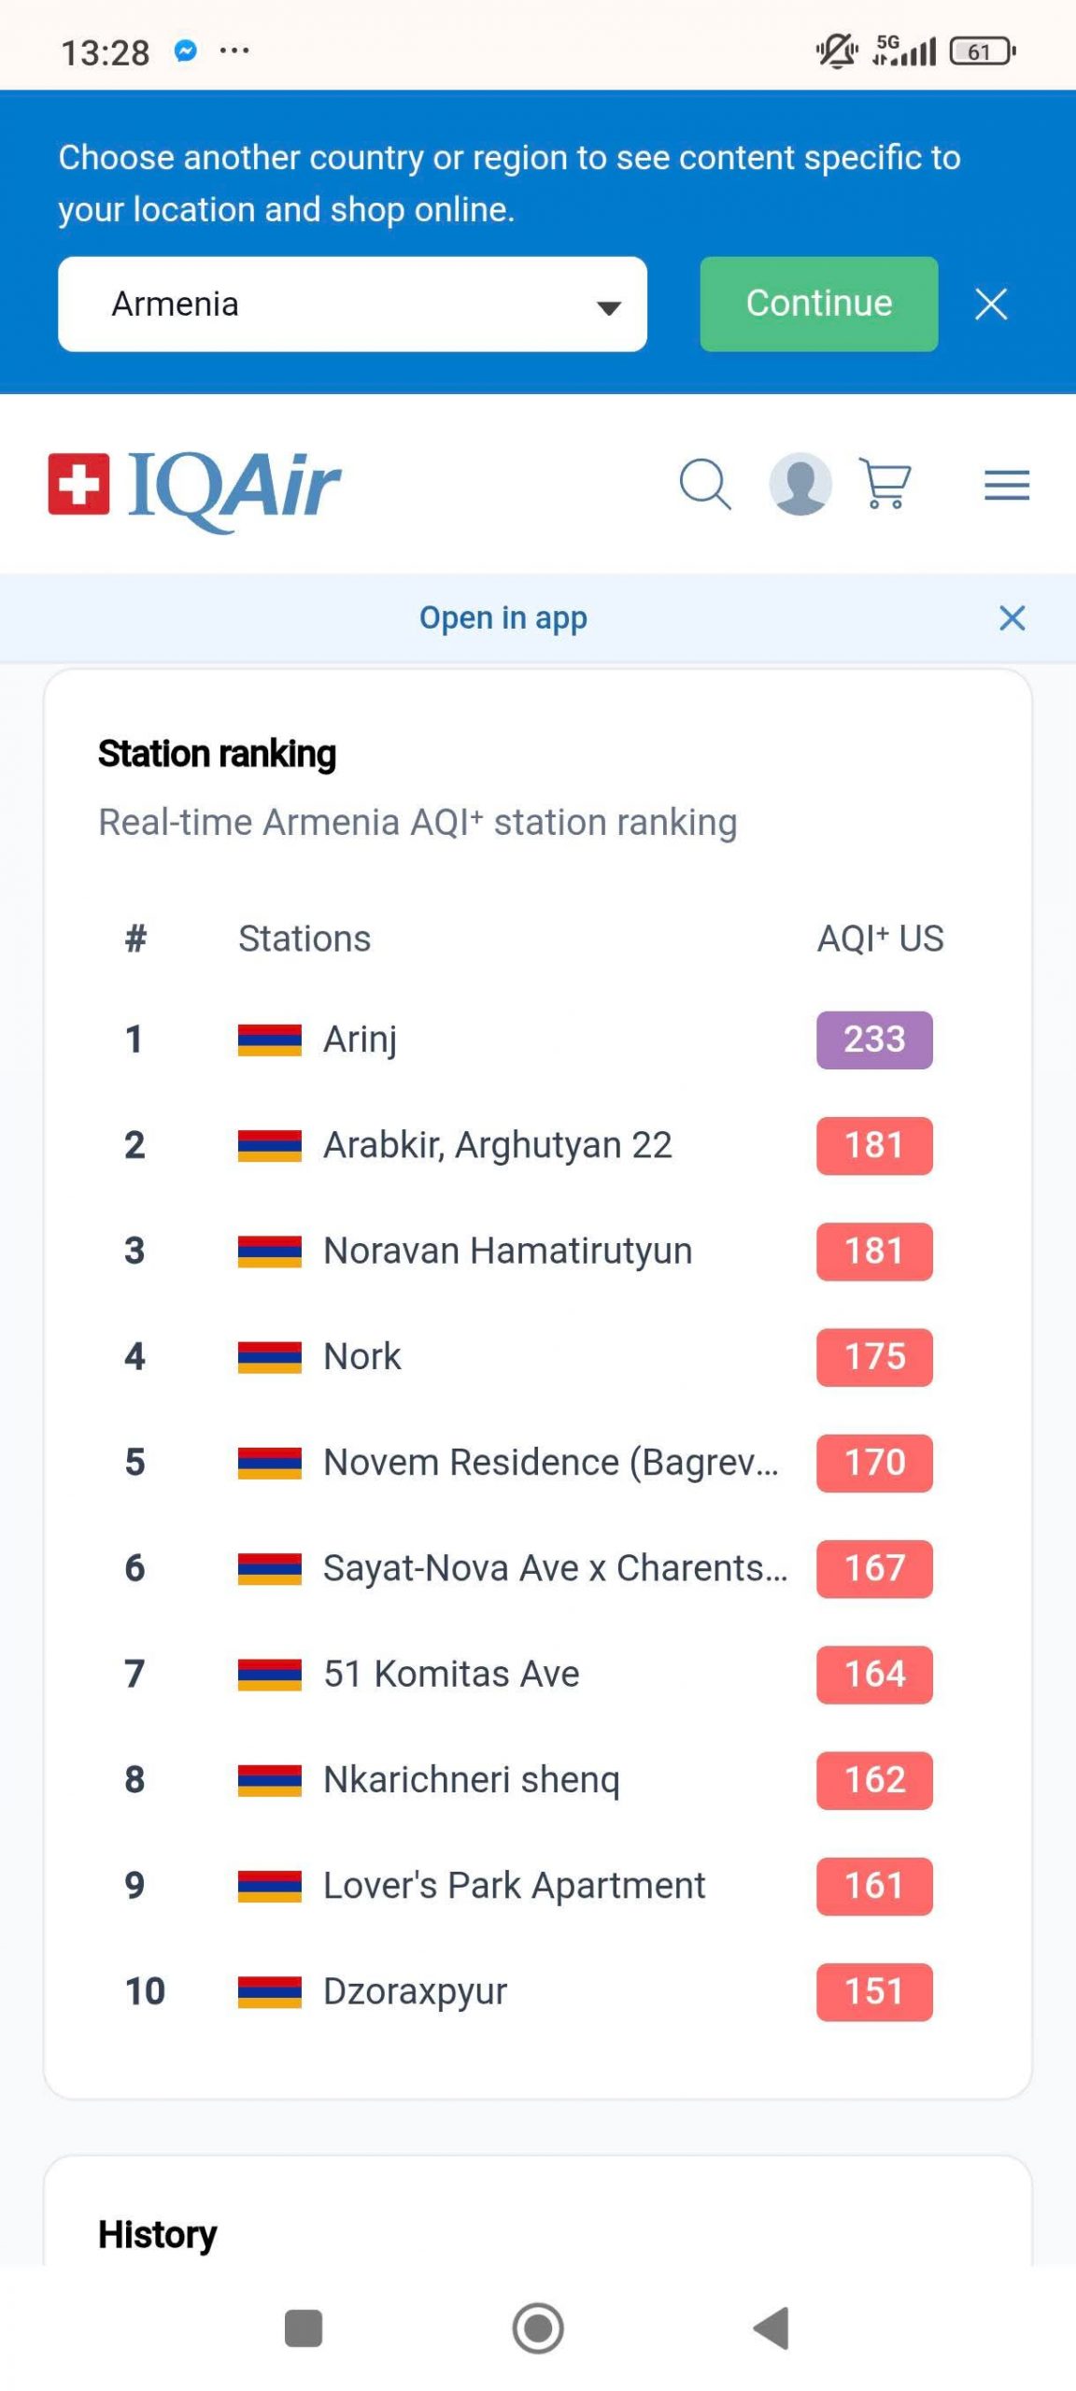The image size is (1076, 2391).
Task: Dismiss the country selection banner
Action: coord(990,304)
